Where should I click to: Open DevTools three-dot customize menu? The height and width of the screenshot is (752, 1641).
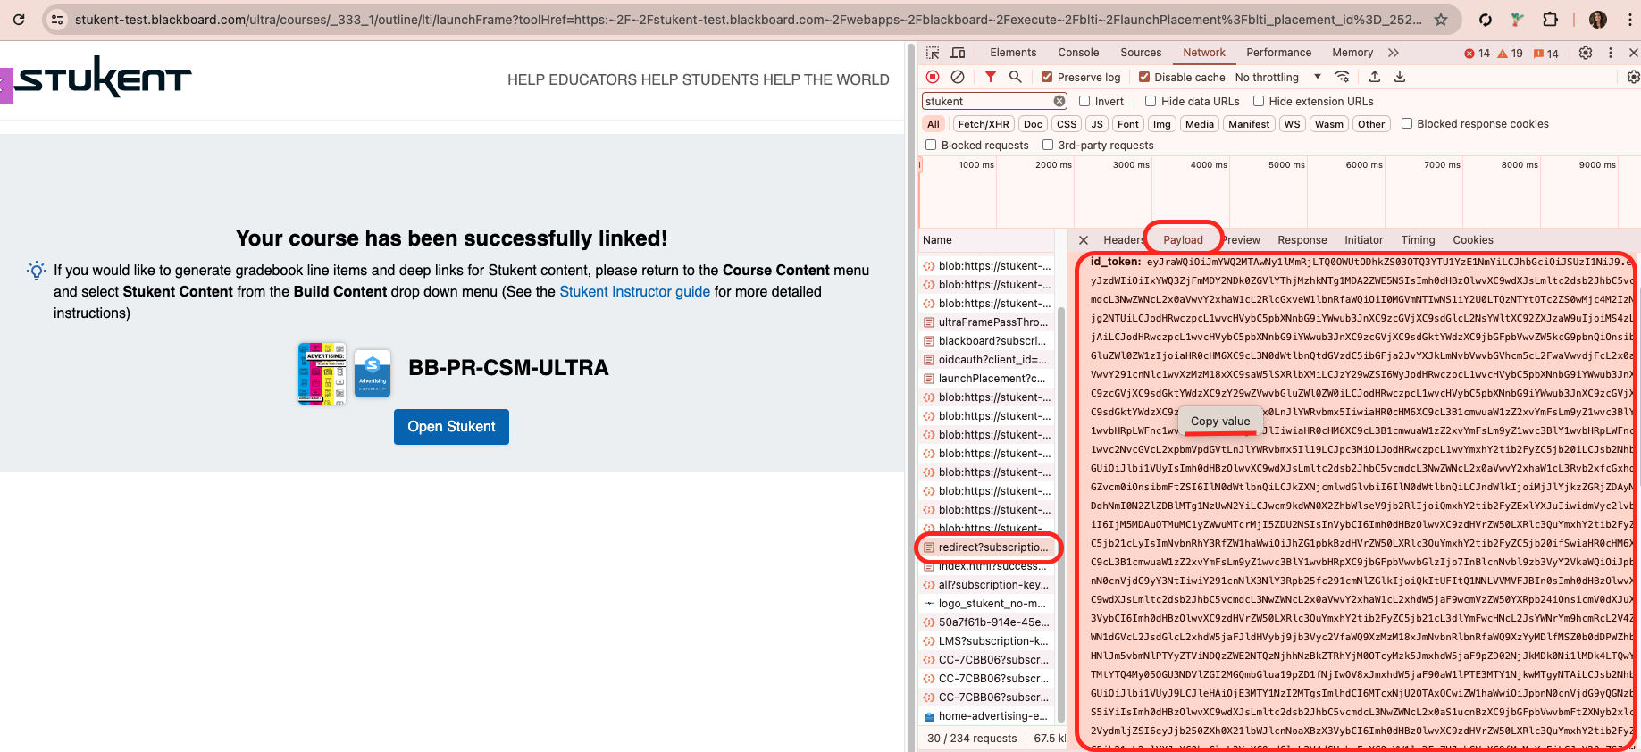tap(1611, 53)
